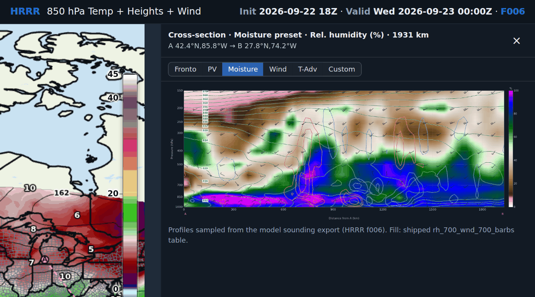Click the F006 forecast hour label
This screenshot has height=297, width=535.
(513, 11)
